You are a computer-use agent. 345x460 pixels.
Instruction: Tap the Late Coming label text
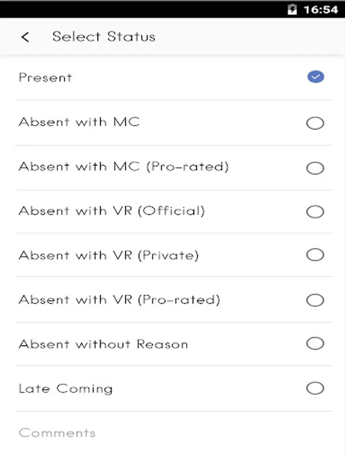click(x=65, y=388)
